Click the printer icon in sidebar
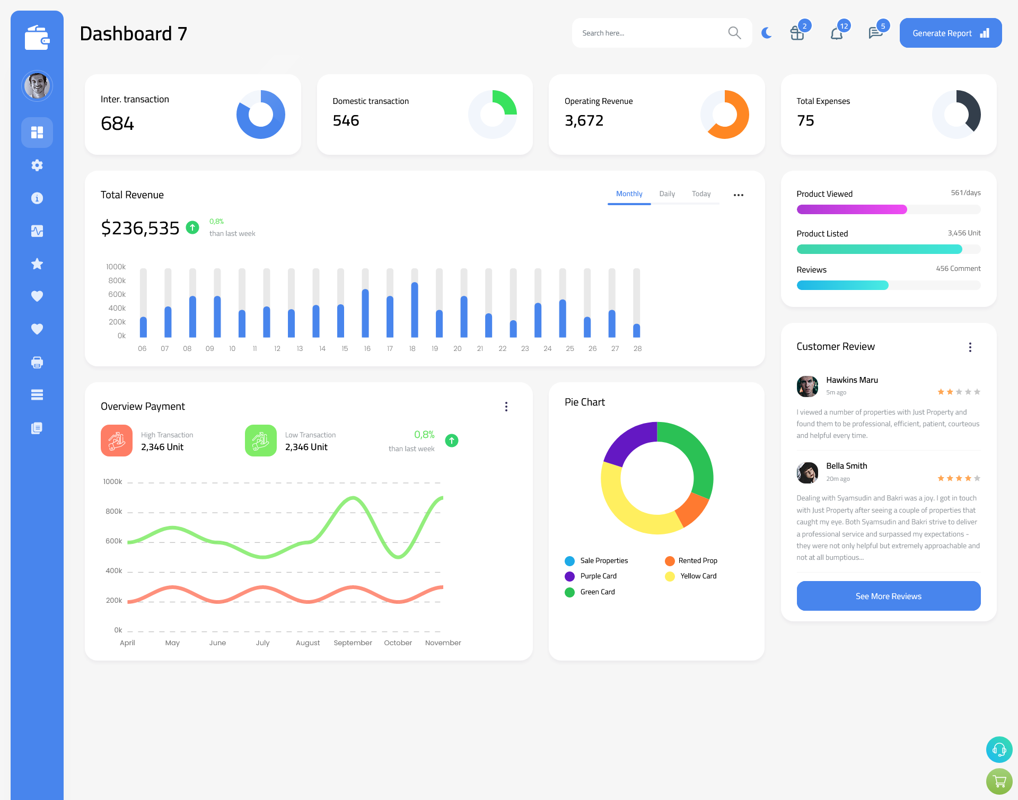Viewport: 1018px width, 800px height. point(37,362)
